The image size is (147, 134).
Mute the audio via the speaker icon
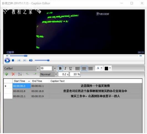[x=31, y=60]
